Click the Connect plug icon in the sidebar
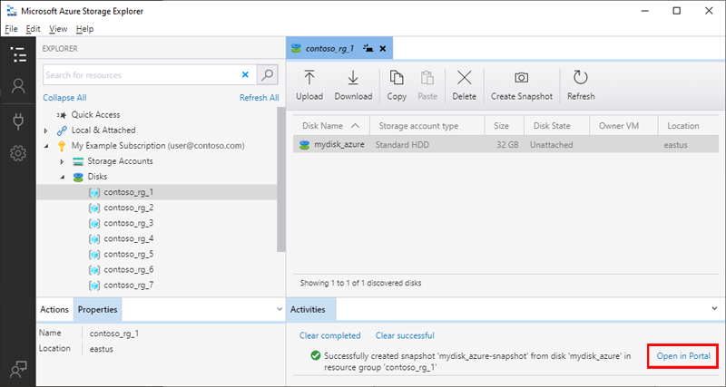 coord(17,120)
